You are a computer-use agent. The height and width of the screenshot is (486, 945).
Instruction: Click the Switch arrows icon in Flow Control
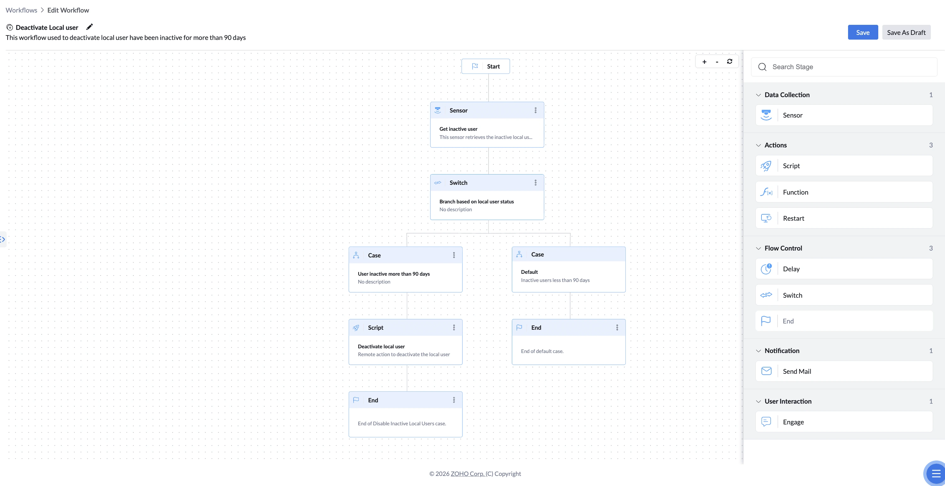(766, 295)
